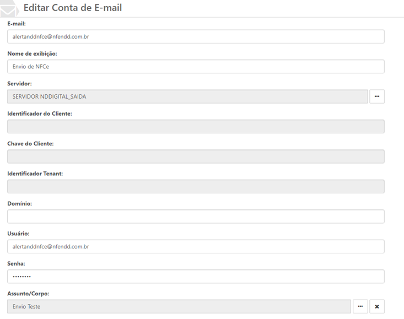Click the "Domínio:" label text
Viewport: 404px width, 319px height.
pos(19,203)
